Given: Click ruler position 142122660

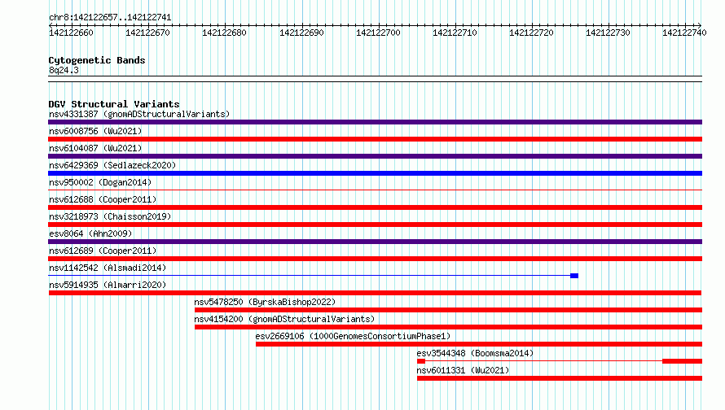Looking at the screenshot, I should click(x=71, y=33).
